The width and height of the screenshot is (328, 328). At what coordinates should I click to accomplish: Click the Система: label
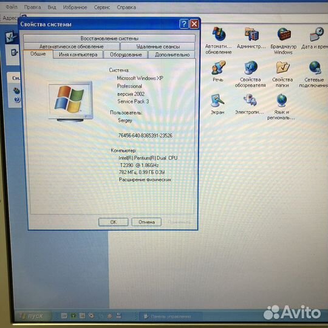pyautogui.click(x=119, y=70)
